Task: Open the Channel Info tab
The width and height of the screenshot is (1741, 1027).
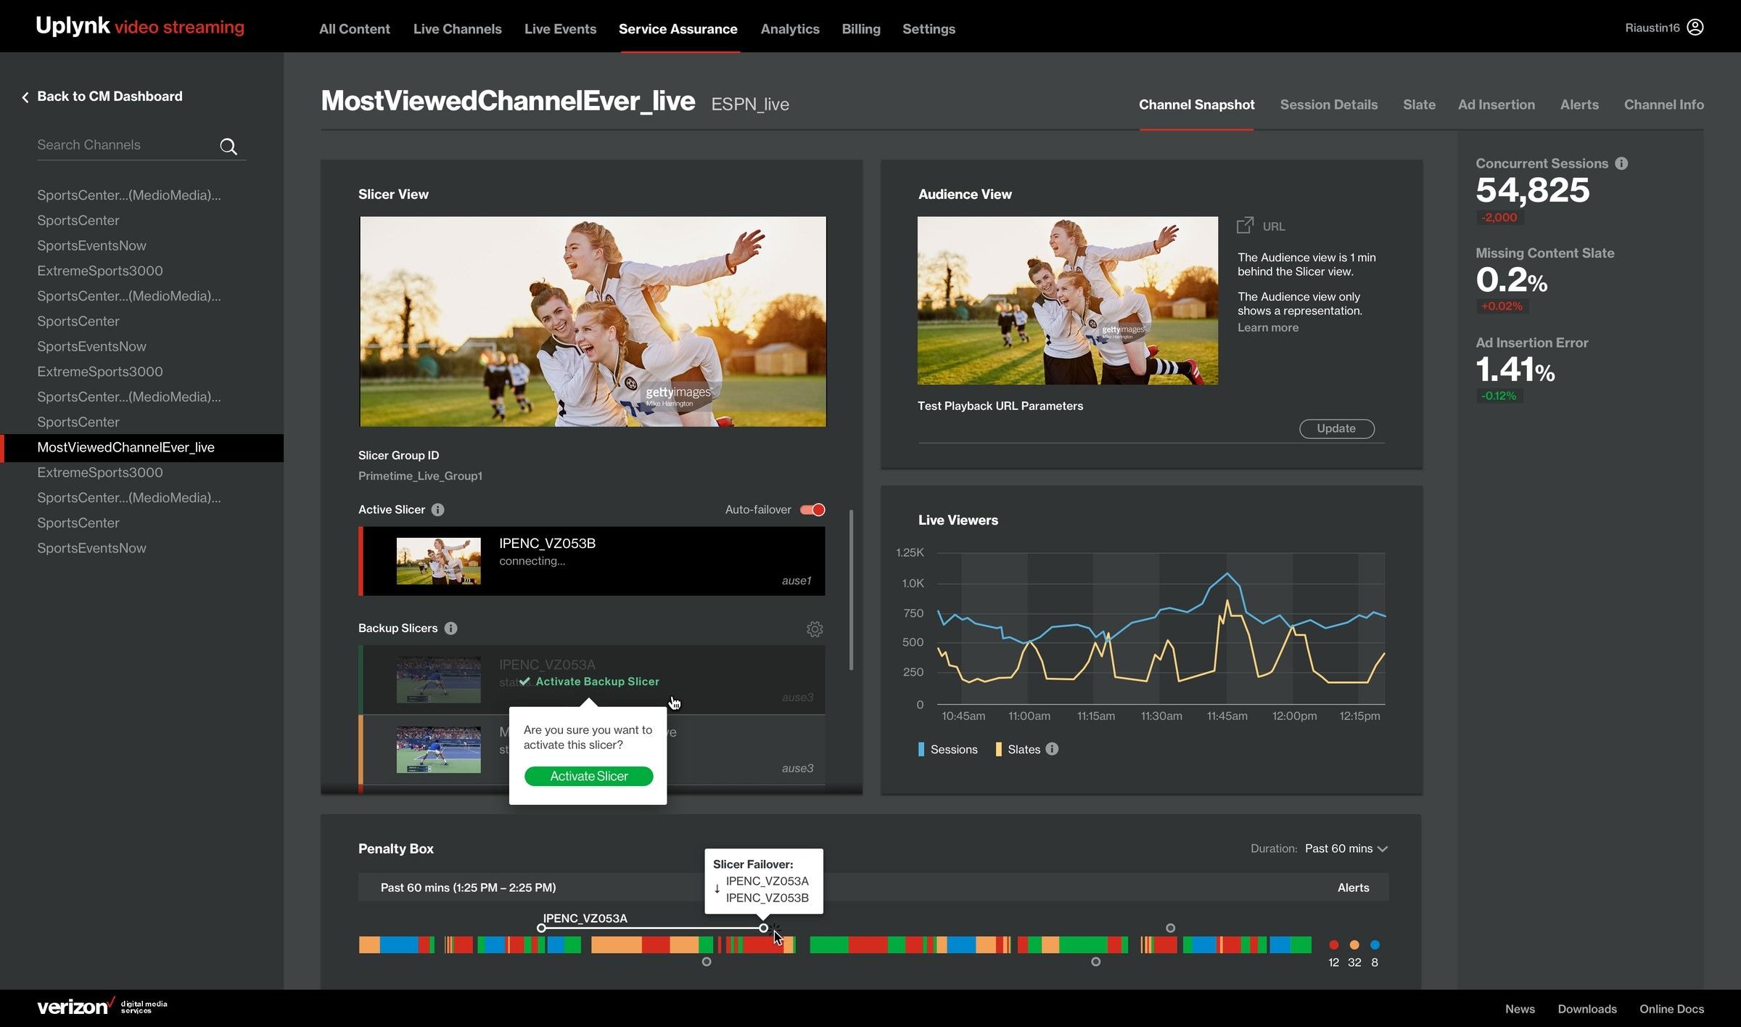Action: click(x=1663, y=105)
